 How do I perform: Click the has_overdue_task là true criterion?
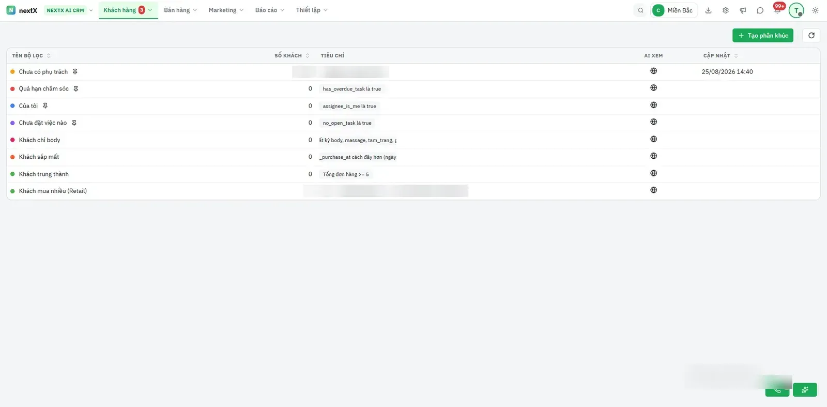click(352, 89)
